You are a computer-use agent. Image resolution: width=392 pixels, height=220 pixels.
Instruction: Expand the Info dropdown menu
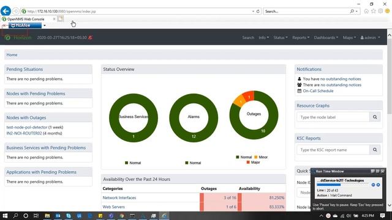(x=264, y=37)
